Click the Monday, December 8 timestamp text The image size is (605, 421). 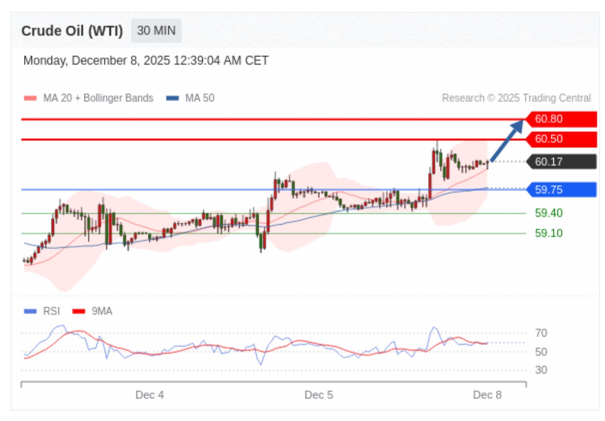(x=146, y=61)
